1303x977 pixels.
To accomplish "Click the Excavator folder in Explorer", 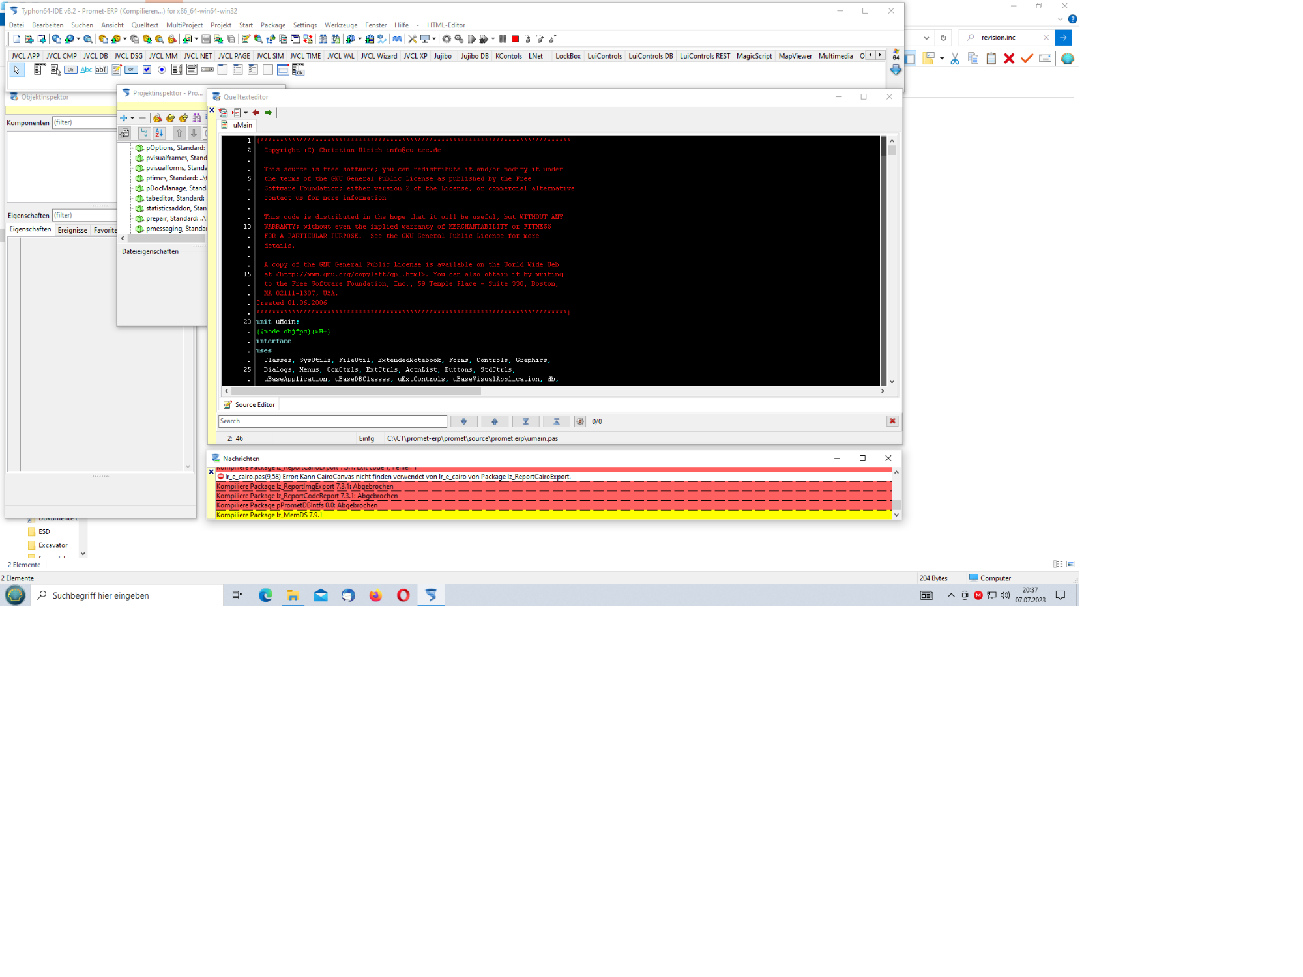I will pyautogui.click(x=48, y=545).
